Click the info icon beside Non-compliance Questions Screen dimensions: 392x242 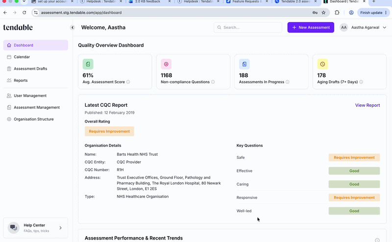coord(213,82)
